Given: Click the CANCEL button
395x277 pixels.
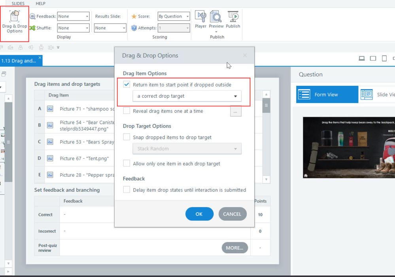Looking at the screenshot, I should 232,214.
